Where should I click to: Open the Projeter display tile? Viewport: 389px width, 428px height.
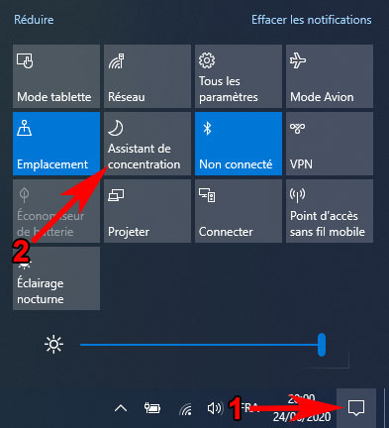(x=147, y=211)
